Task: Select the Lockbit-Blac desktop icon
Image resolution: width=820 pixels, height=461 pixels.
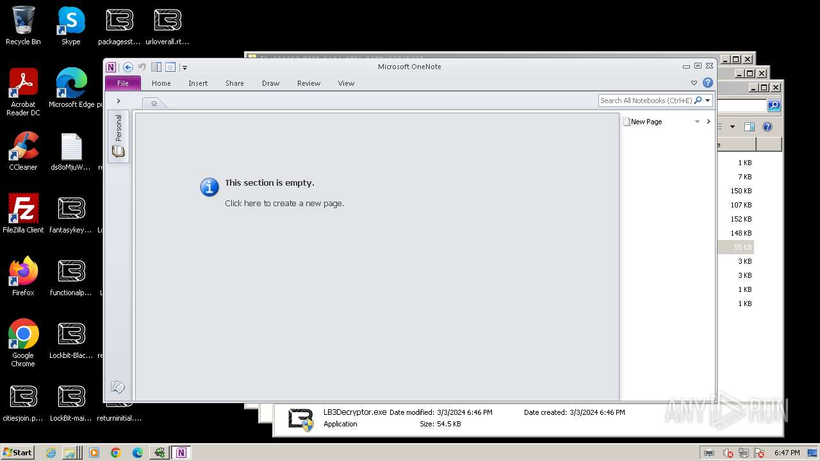Action: [71, 340]
